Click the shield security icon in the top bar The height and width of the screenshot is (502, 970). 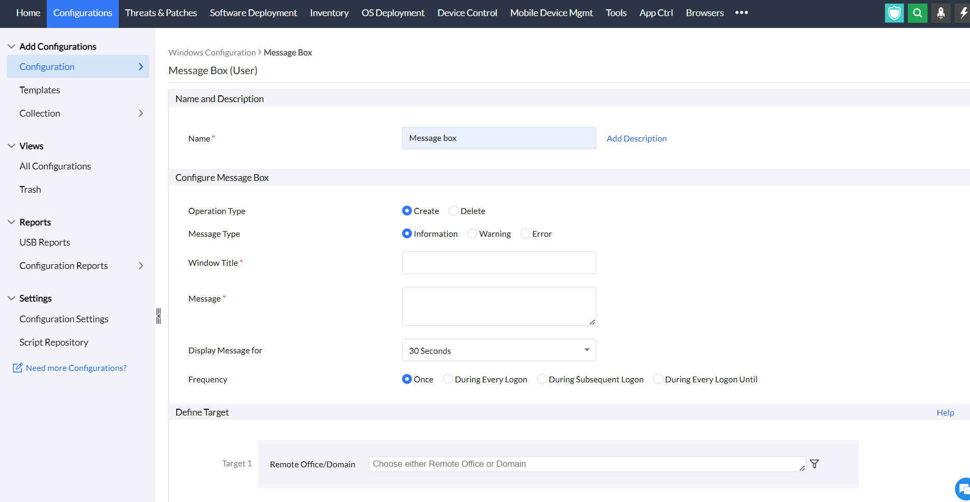[x=894, y=13]
